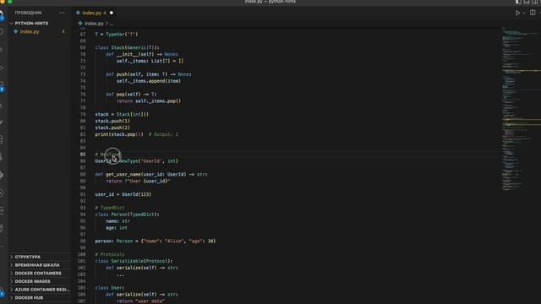
Task: Click the ПРОВОДНИК panel title
Action: tap(28, 13)
